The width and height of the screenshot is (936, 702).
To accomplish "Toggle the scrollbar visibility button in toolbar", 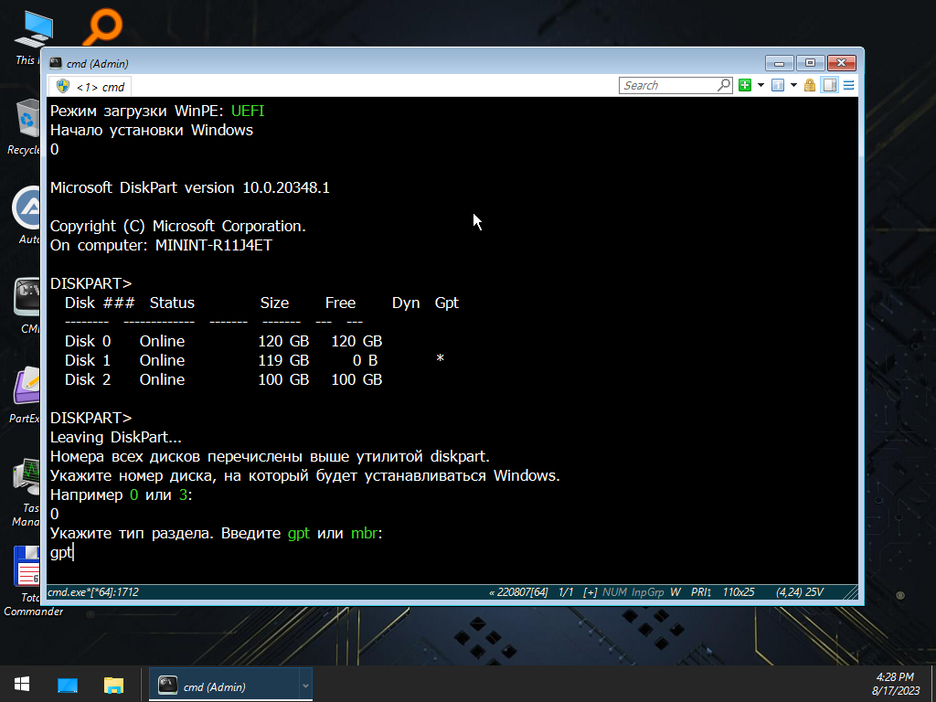I will point(830,85).
